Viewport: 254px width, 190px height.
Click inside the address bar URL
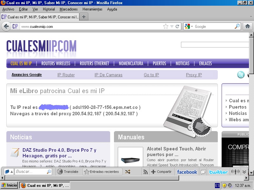click(x=91, y=26)
